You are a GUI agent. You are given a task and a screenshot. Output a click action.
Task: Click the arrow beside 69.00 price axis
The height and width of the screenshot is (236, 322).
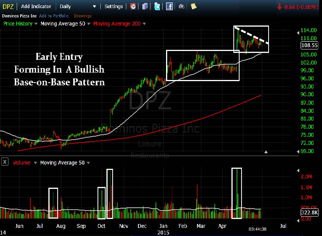coord(298,151)
